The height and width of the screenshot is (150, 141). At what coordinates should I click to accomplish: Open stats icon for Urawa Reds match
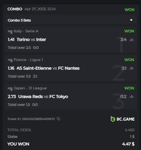(131, 97)
